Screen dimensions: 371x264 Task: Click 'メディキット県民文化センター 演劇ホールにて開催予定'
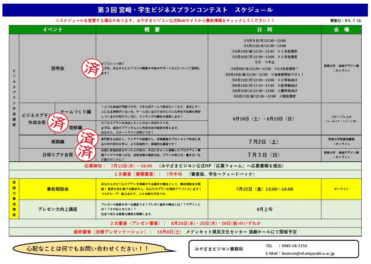tap(241, 232)
